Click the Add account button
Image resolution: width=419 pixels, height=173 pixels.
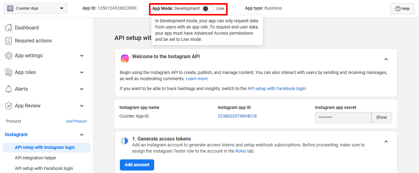[137, 165]
